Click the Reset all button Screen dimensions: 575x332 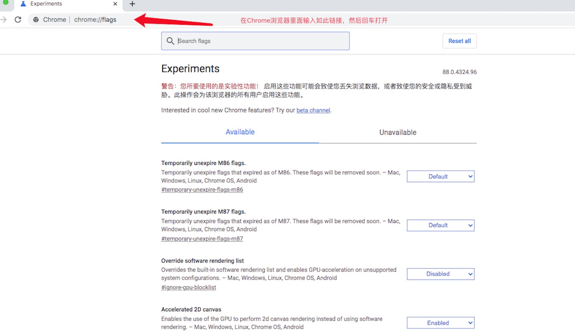(460, 41)
